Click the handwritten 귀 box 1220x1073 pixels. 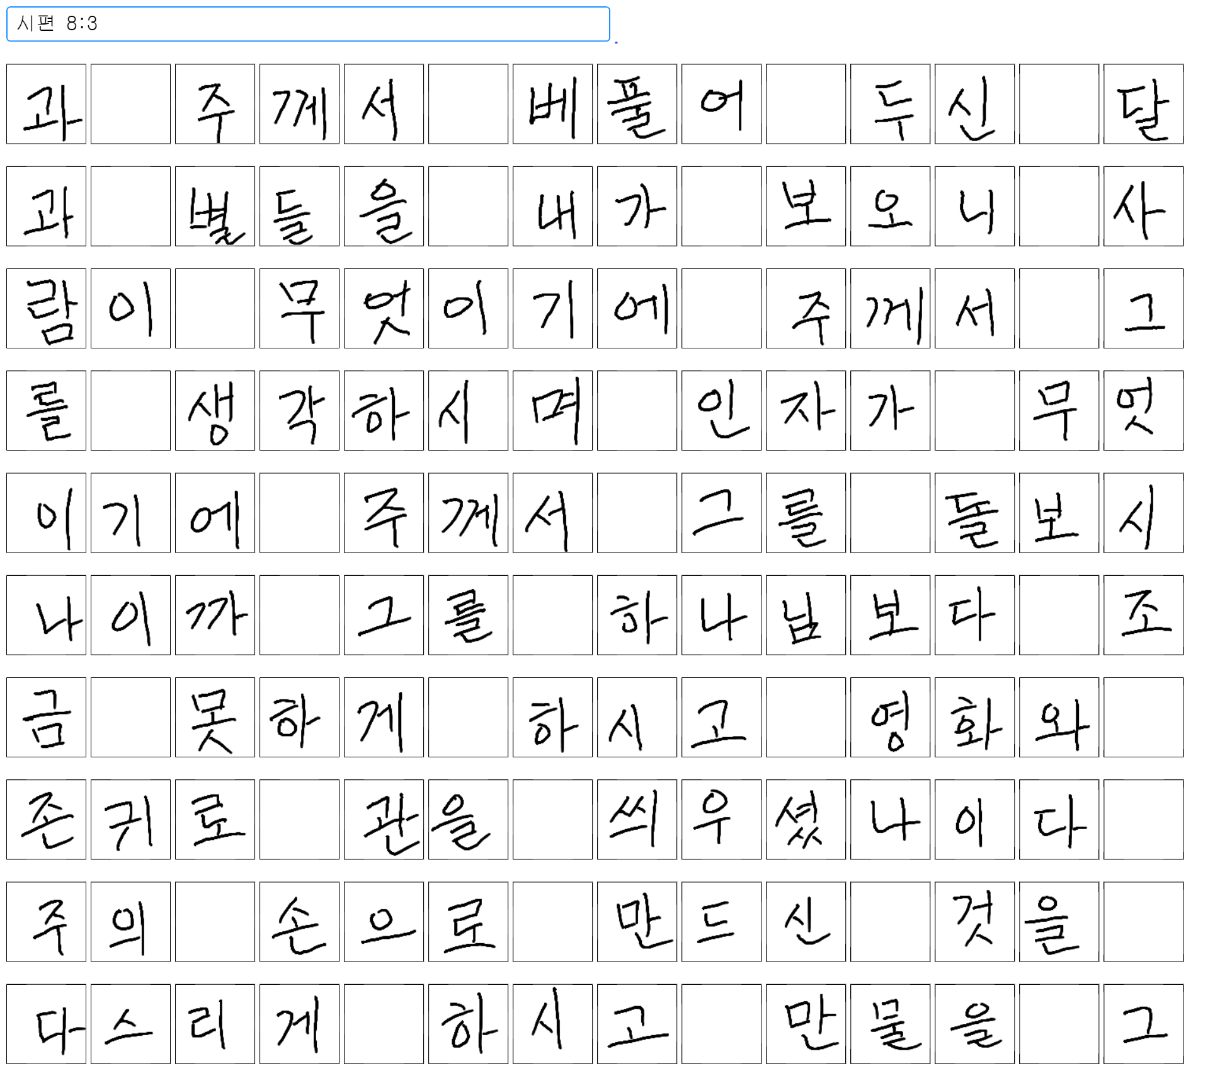click(130, 819)
